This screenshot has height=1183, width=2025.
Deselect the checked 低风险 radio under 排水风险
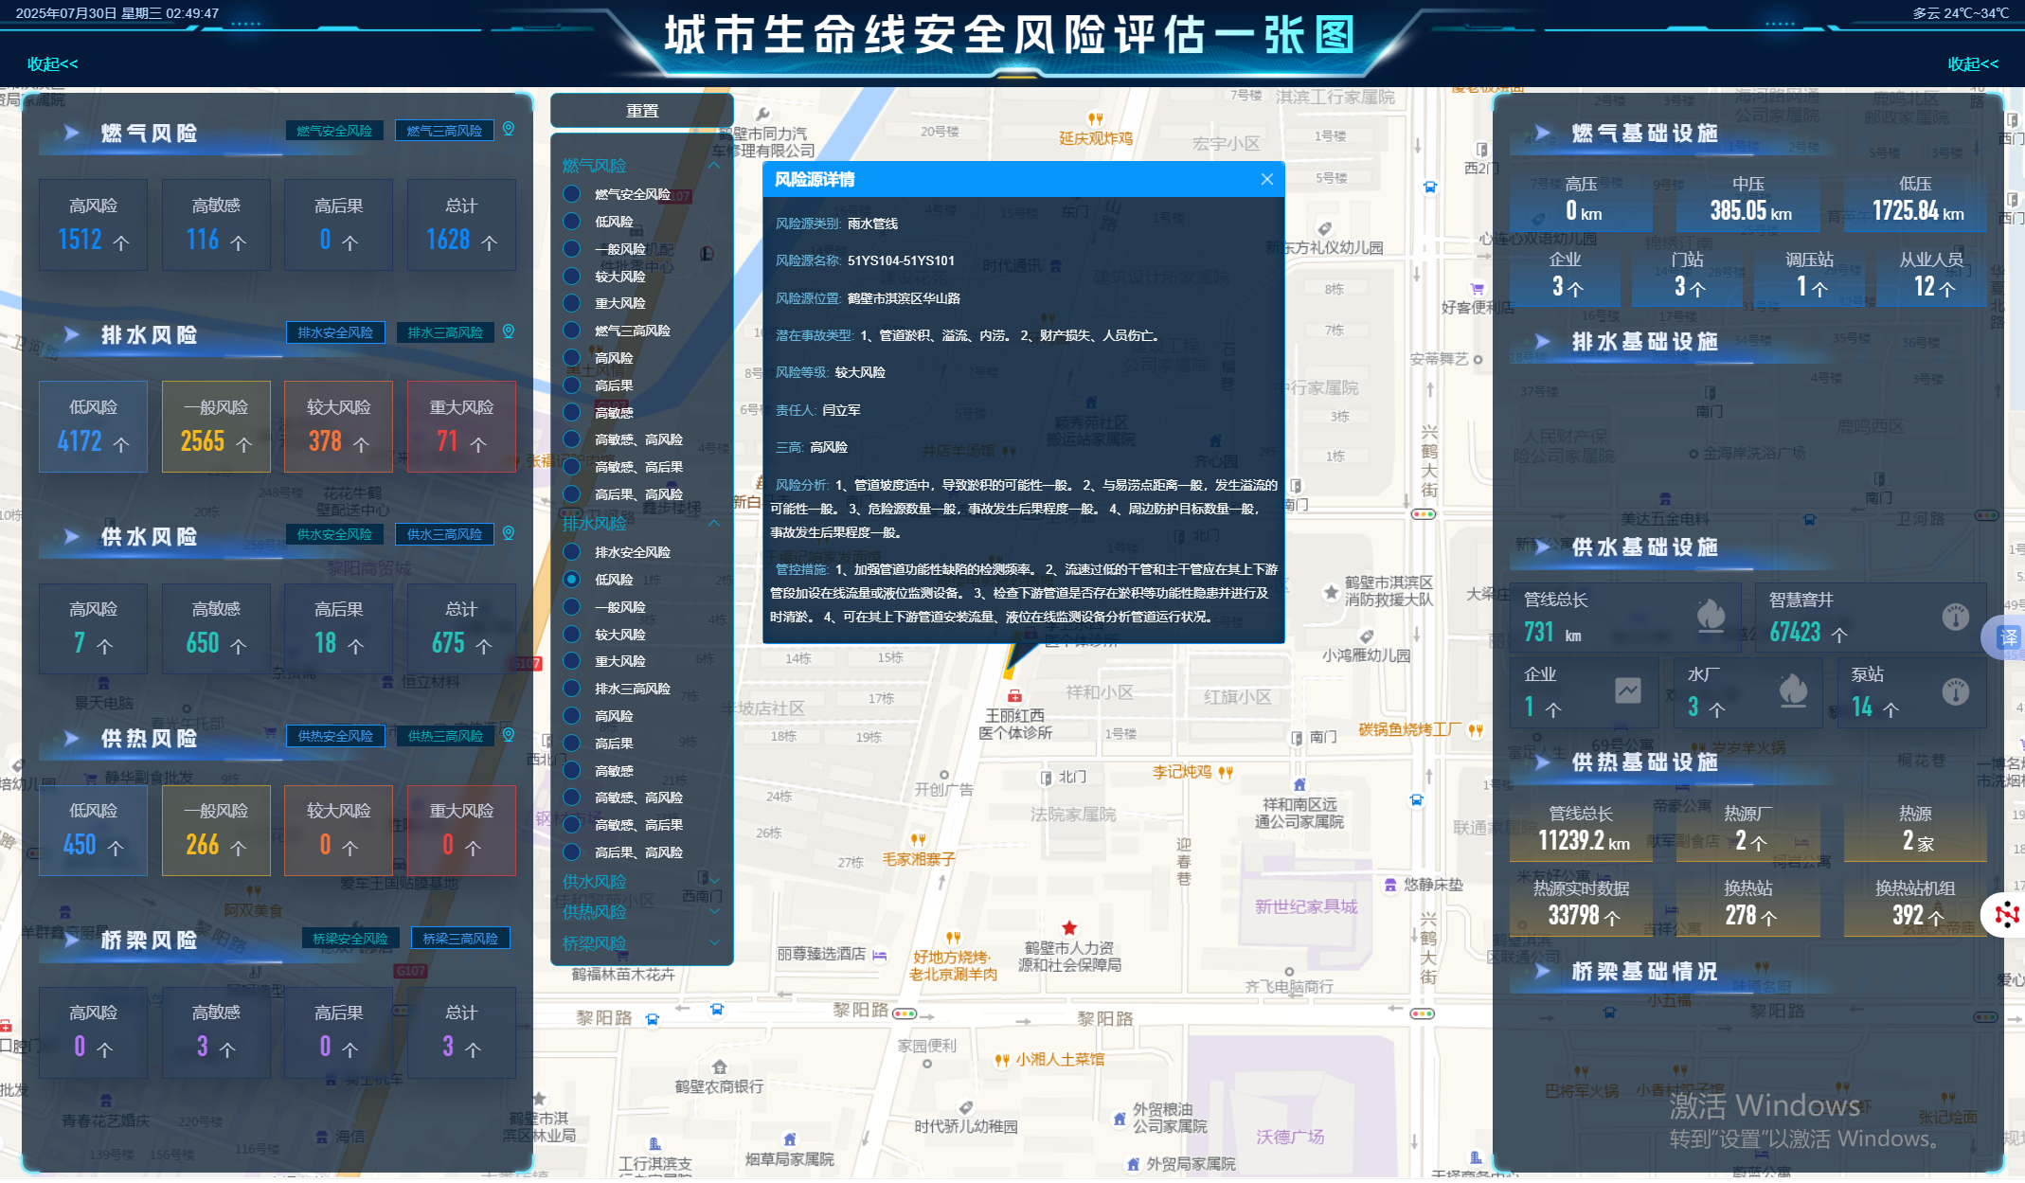[x=572, y=580]
